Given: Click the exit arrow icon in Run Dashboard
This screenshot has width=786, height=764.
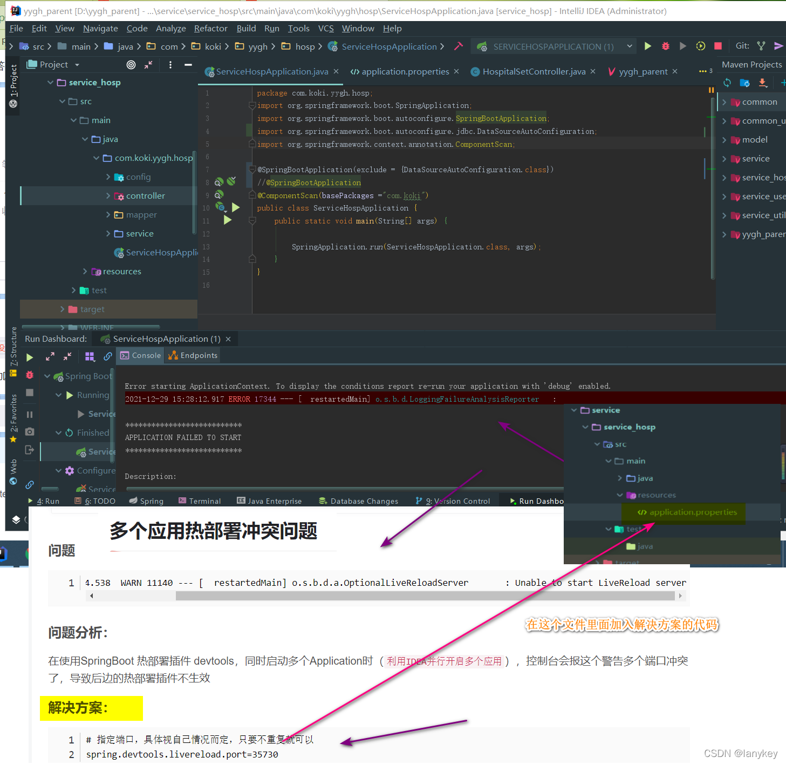Looking at the screenshot, I should (30, 450).
